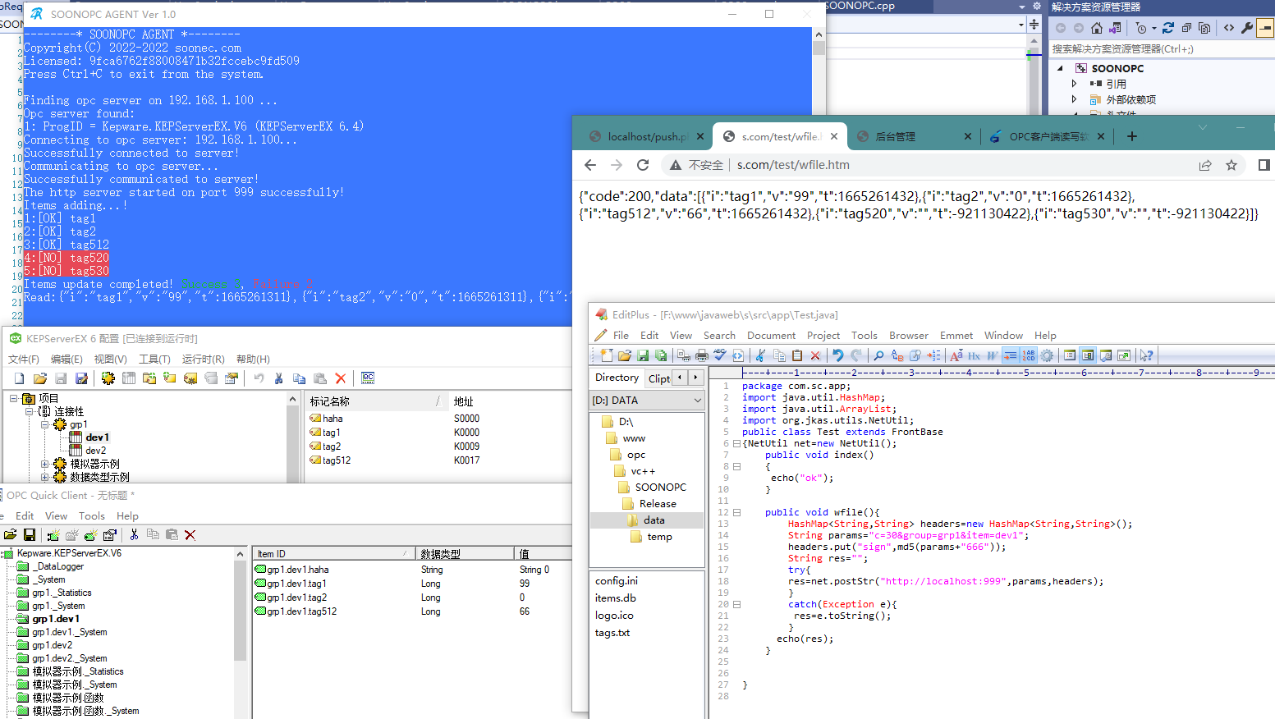Viewport: 1275px width, 719px height.
Task: Collapse the 连接性 tree node
Action: pyautogui.click(x=29, y=411)
